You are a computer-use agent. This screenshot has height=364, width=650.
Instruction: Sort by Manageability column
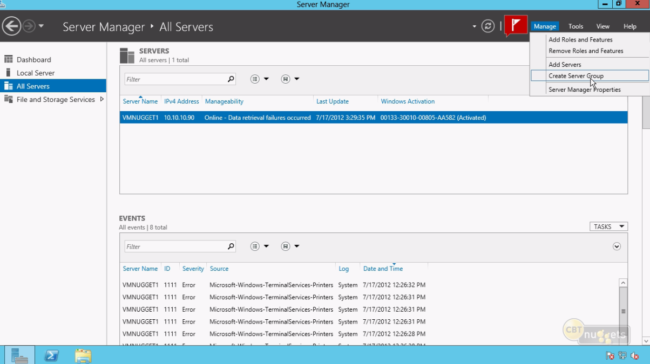tap(224, 101)
